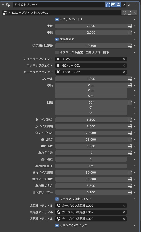141x232 pixels.
Task: Toggle attribute input for 群れ遅さ
Action: (130, 140)
